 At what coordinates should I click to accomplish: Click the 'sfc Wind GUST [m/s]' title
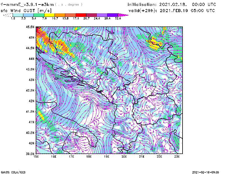click(26, 11)
